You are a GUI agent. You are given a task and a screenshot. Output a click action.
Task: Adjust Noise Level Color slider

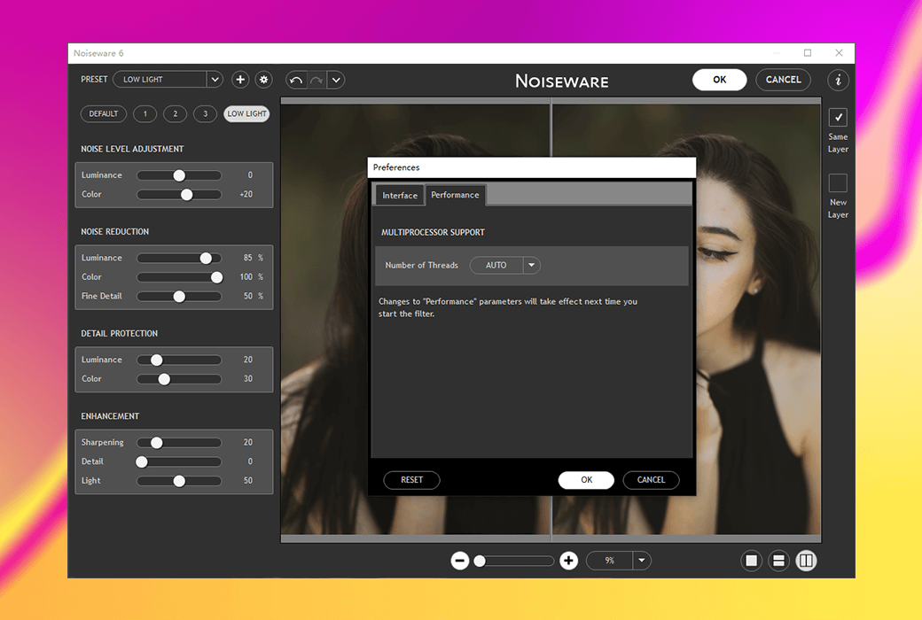179,195
